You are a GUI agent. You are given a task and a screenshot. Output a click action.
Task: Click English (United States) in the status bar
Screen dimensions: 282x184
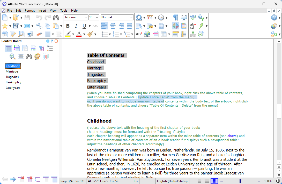(x=172, y=181)
